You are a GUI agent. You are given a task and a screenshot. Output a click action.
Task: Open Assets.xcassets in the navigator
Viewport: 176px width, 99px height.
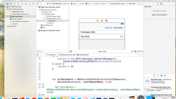[x=17, y=19]
